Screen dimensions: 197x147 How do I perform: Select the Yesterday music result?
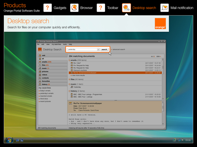coord(77,87)
